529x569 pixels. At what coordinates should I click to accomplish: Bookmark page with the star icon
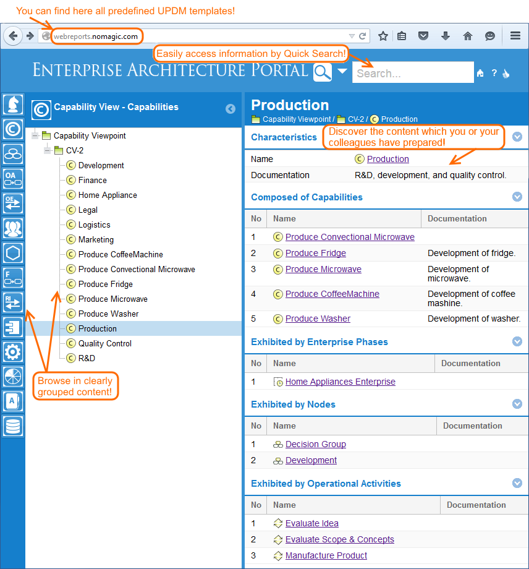(x=383, y=36)
